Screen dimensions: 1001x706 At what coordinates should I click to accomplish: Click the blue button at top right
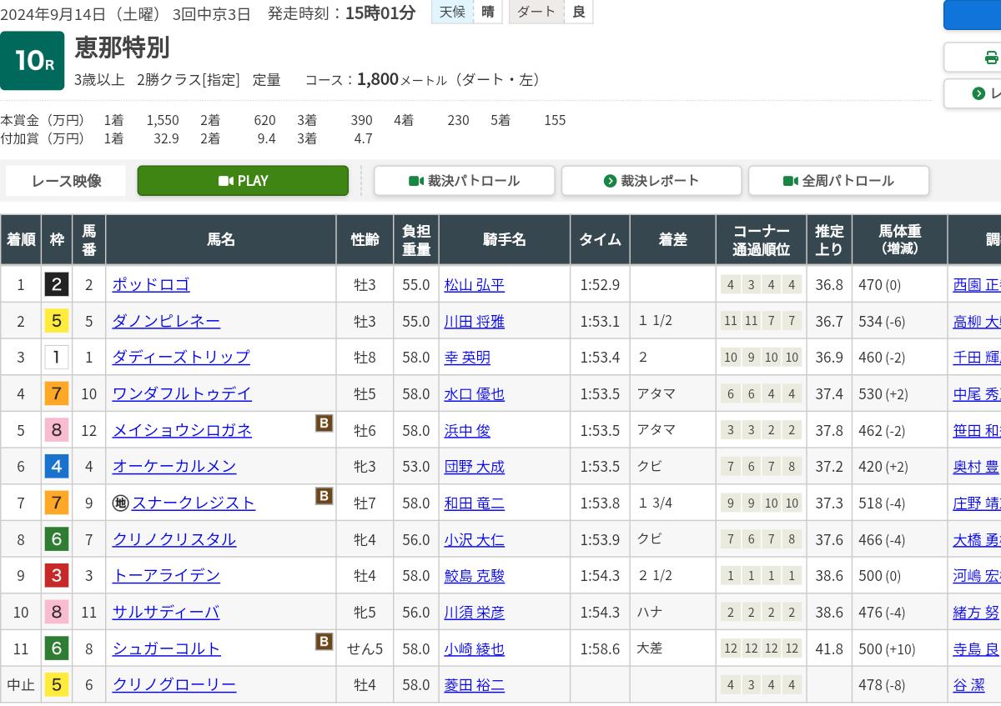coord(973,15)
